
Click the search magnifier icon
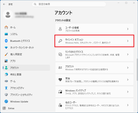[35, 4]
